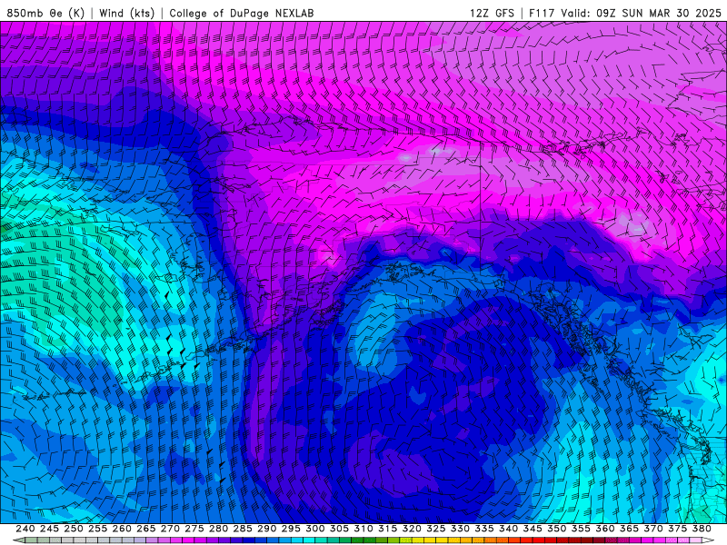The image size is (727, 545).
Task: Click the 375 value on the color scale
Action: pos(677,529)
